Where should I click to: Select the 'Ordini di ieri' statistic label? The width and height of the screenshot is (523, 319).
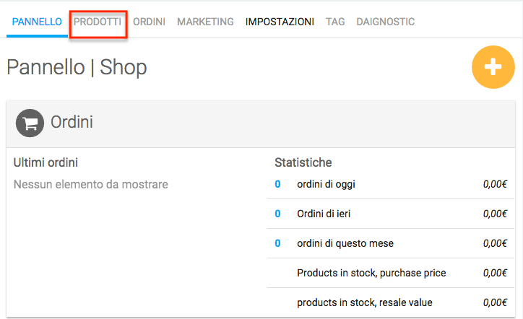coord(324,214)
